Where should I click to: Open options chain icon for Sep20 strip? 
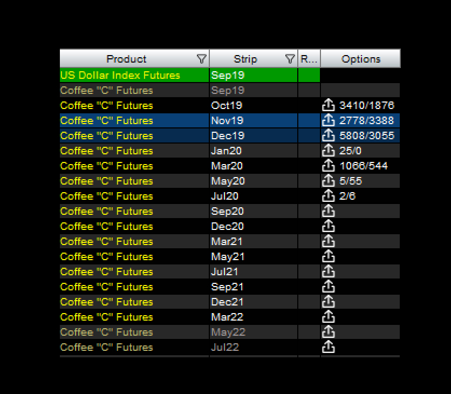tap(328, 211)
